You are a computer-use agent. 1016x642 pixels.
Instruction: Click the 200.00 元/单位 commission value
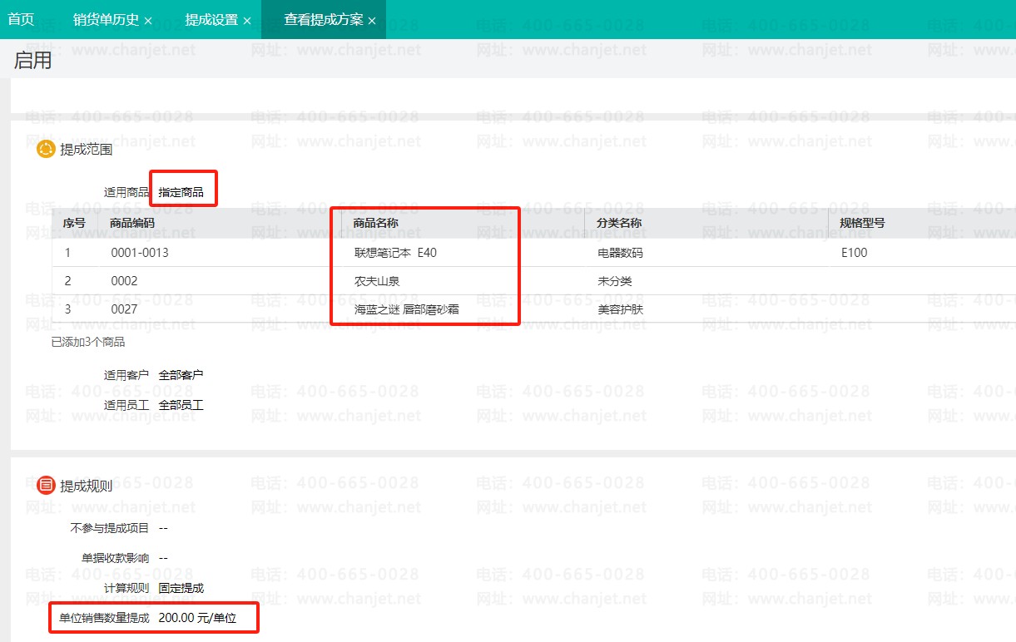(197, 618)
